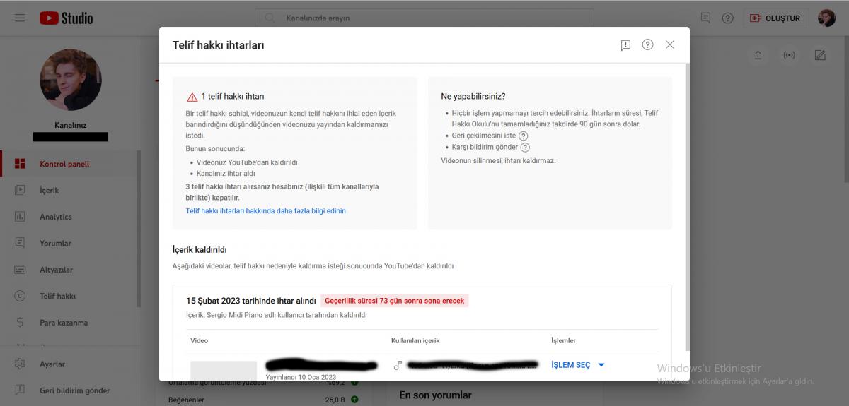Click the expiry badge Geçerlilik süresi 73 gün
The width and height of the screenshot is (849, 406).
394,301
